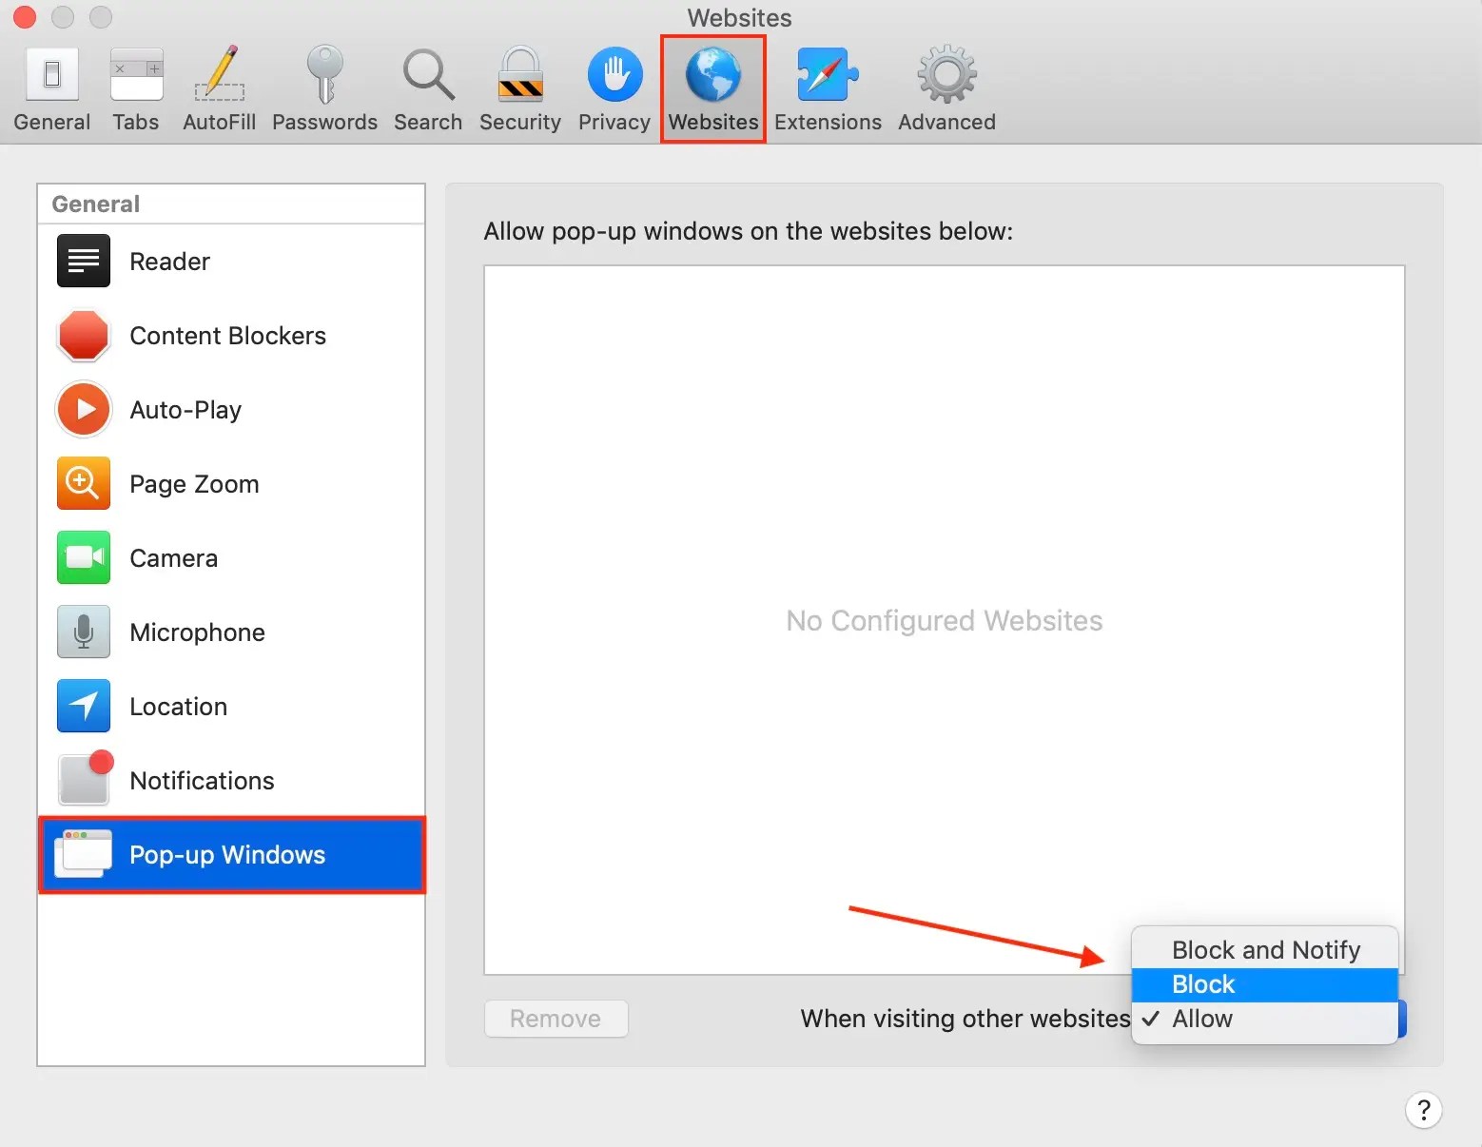Click the Advanced toolbar label
The height and width of the screenshot is (1147, 1482).
tap(946, 122)
